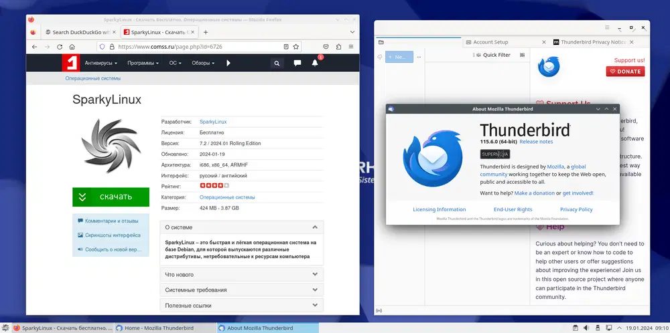Open SparkyLinux start menu in taskbar

5,328
